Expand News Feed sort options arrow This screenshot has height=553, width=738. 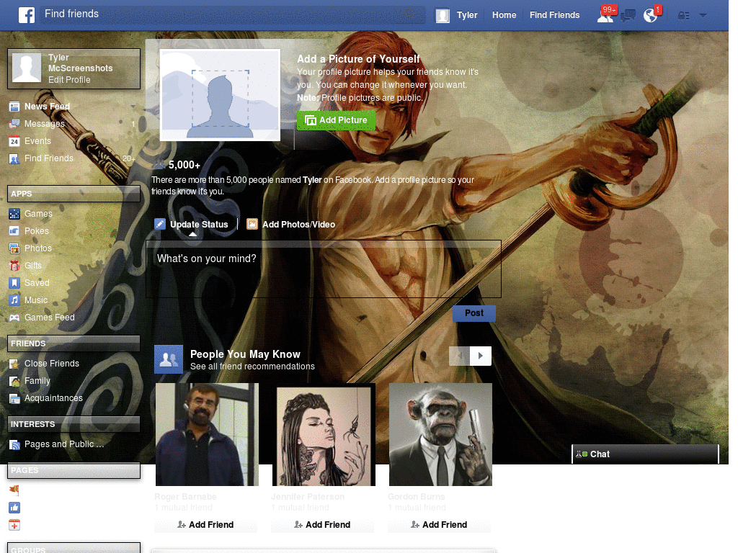coord(133,107)
